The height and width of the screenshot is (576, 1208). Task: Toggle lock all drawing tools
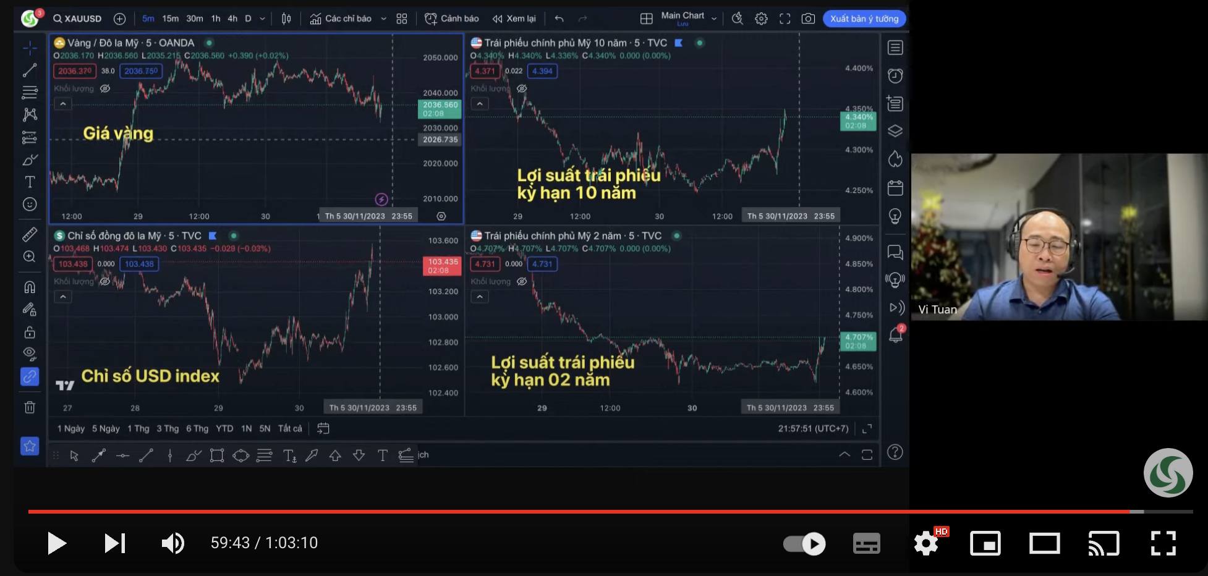(x=30, y=332)
